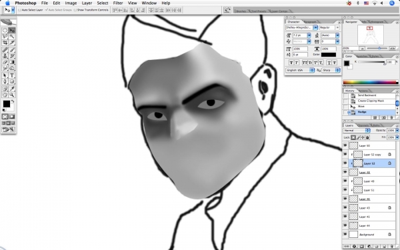Reset default foreground and background colors

[4, 110]
